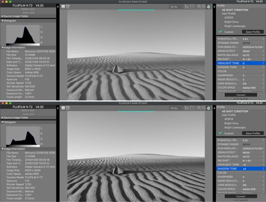This screenshot has width=266, height=202.
Task: Click Save Profile button in top window
Action: pyautogui.click(x=252, y=32)
